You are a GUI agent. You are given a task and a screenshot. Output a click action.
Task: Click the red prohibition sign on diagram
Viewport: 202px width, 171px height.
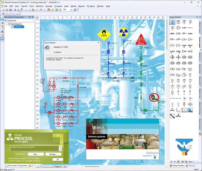click(154, 97)
